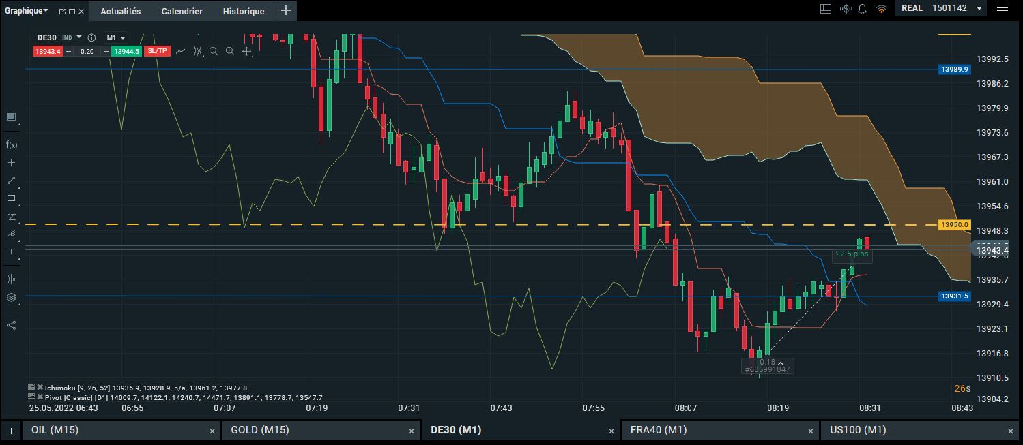
Task: Close the OIL (M15) tab
Action: 212,431
